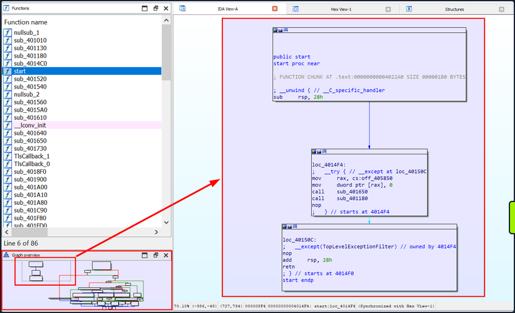515x313 pixels.
Task: Click the Graph overview panel icon
Action: [6, 255]
